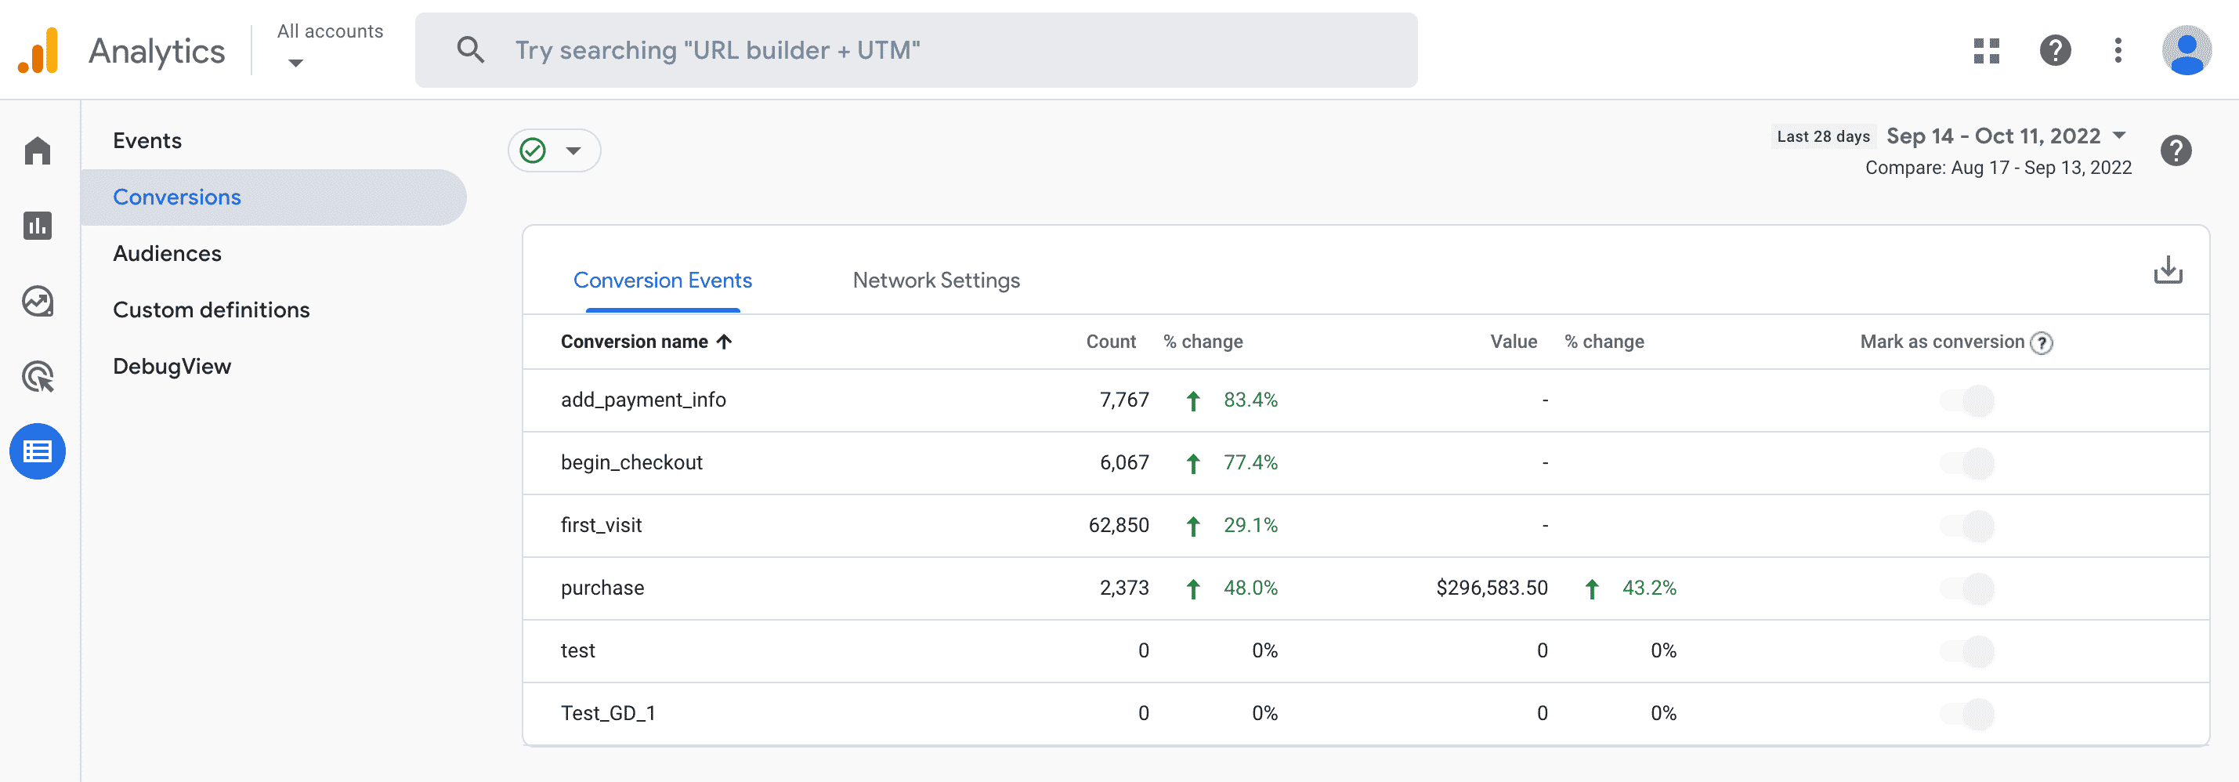The height and width of the screenshot is (782, 2239).
Task: Open Reports bar chart icon in sidebar
Action: pyautogui.click(x=38, y=226)
